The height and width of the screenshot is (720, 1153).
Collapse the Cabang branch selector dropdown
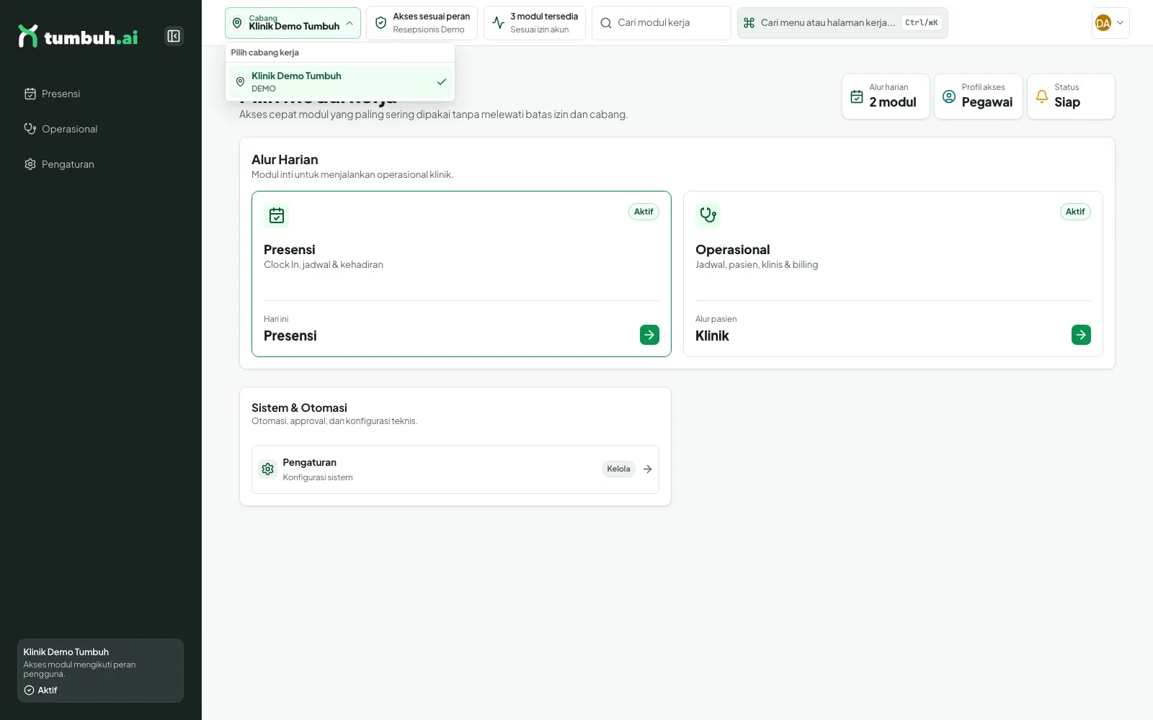(x=293, y=23)
